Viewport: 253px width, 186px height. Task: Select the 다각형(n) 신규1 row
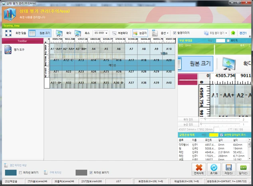pos(213,145)
